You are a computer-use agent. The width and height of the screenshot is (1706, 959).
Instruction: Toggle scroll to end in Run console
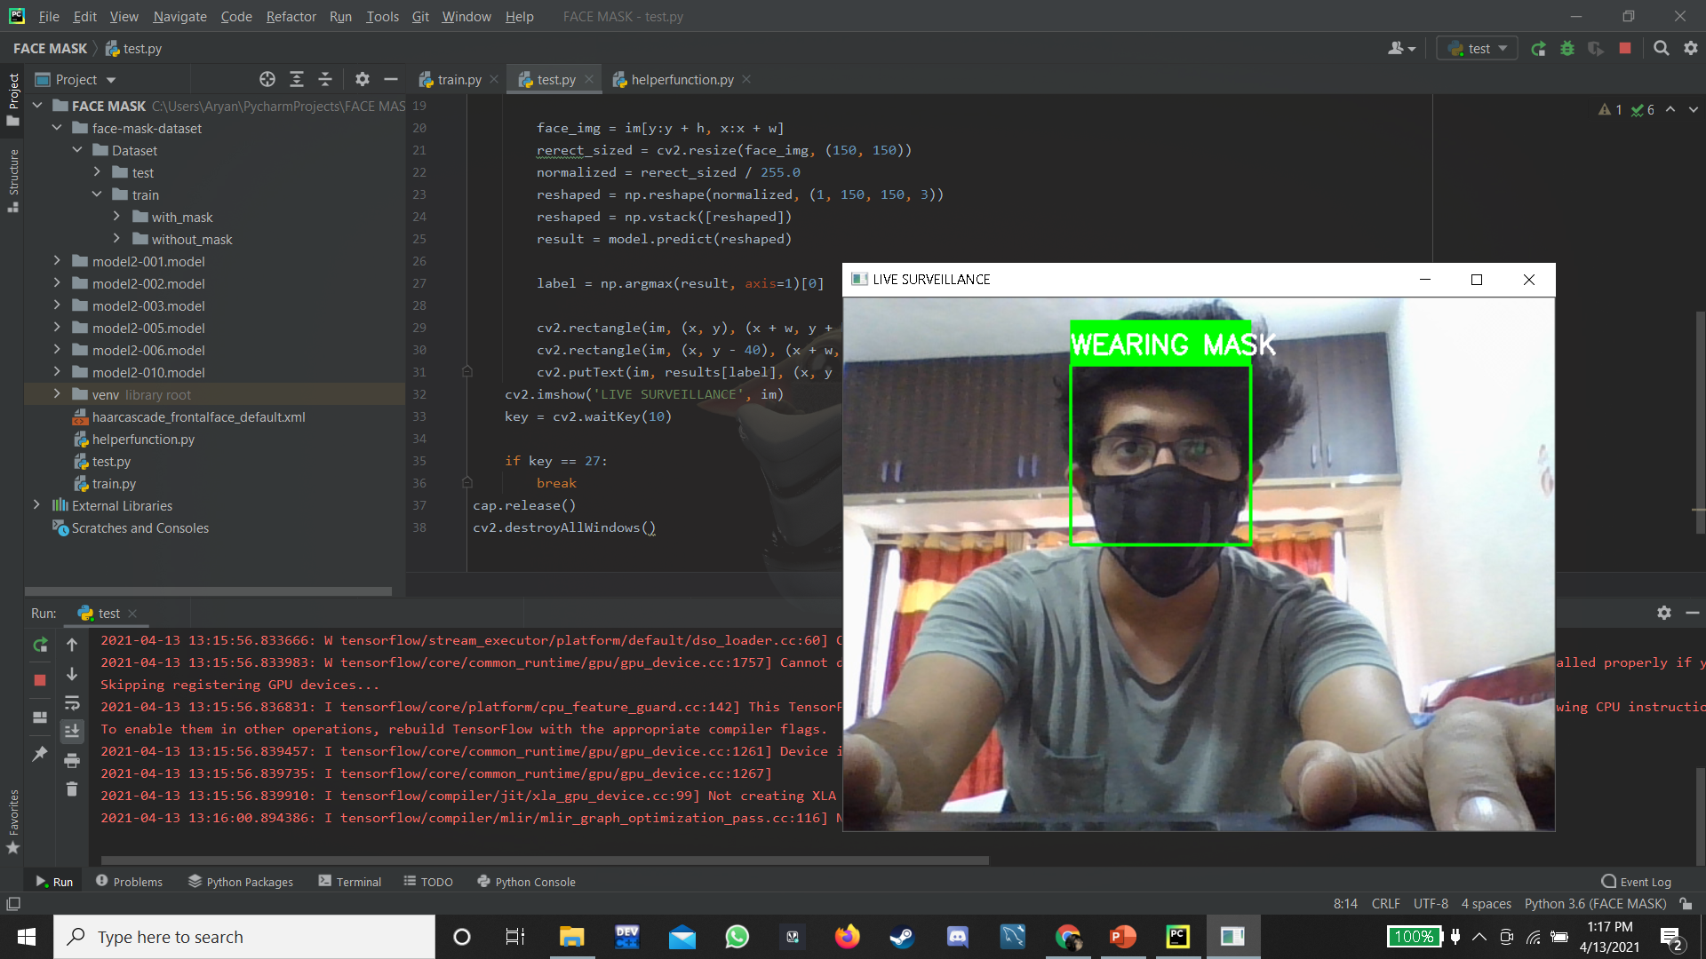click(72, 731)
